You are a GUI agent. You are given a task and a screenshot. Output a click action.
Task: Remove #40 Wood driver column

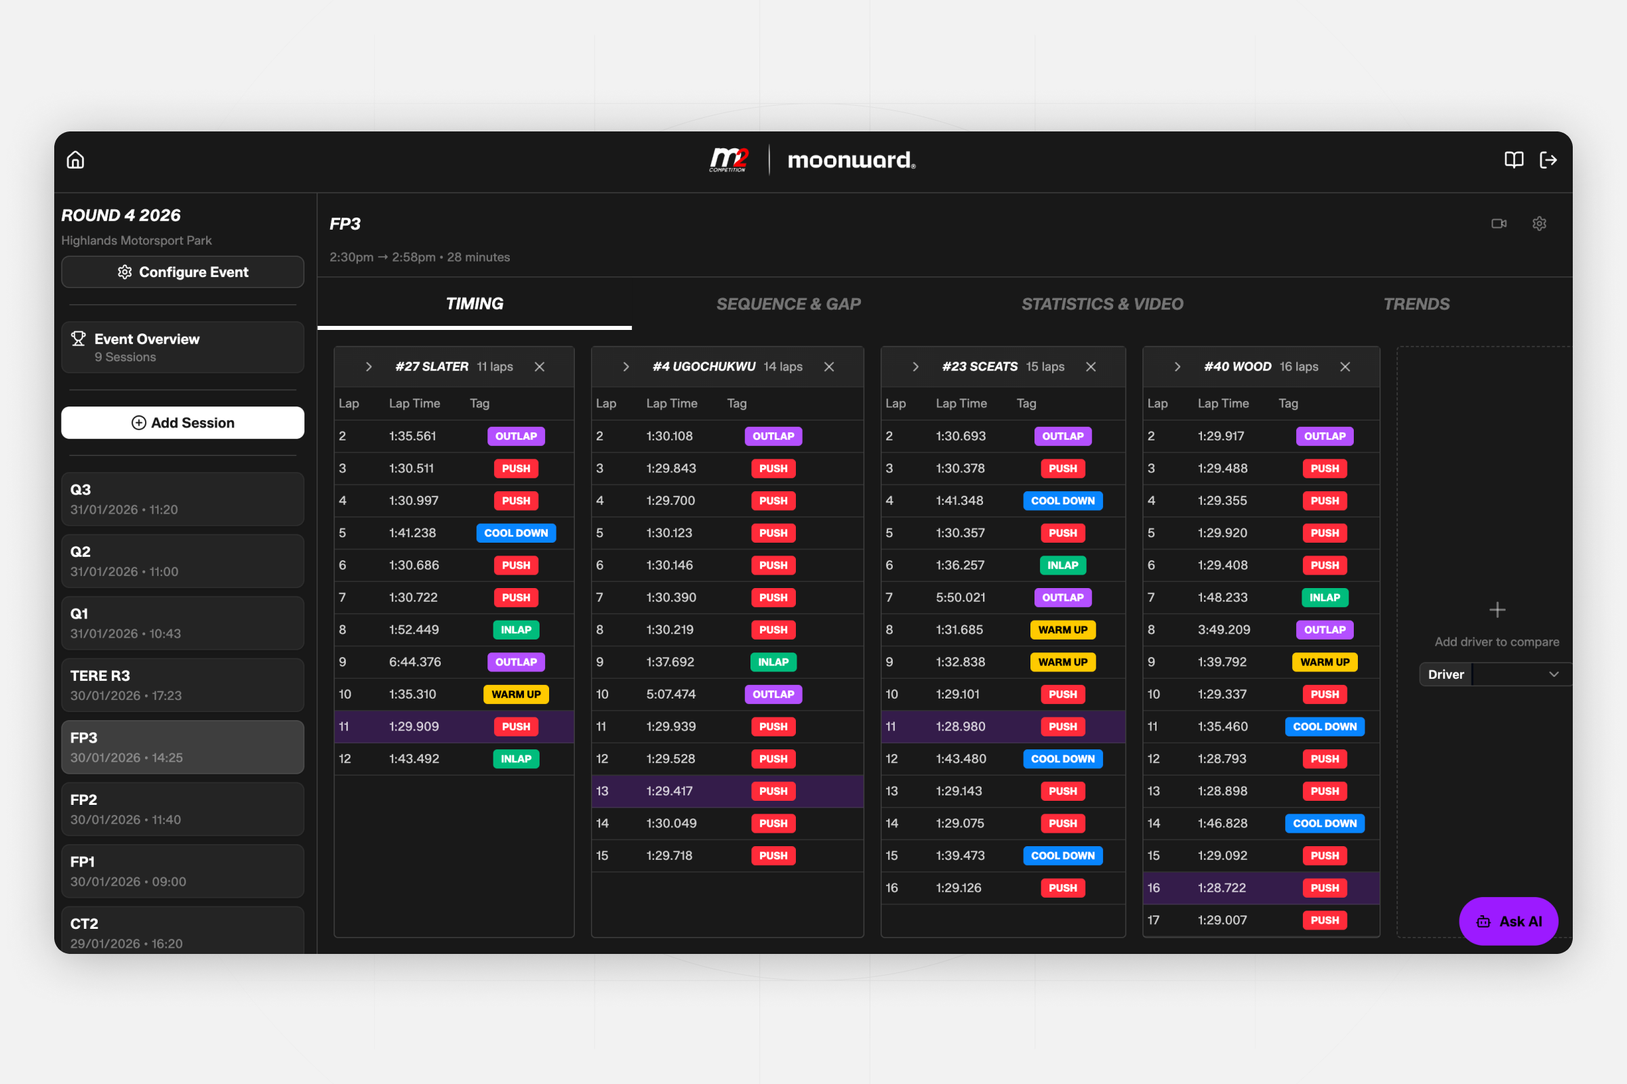click(x=1345, y=367)
